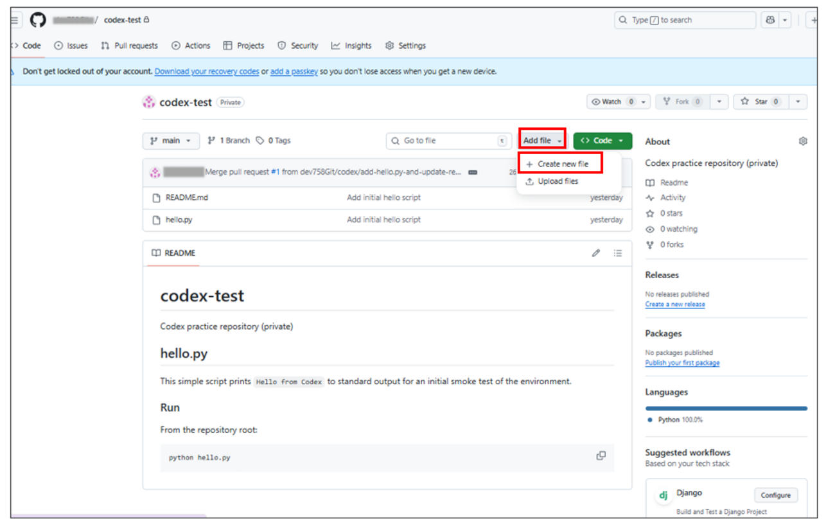
Task: Click the repository avatar next to codex-test
Action: click(147, 102)
